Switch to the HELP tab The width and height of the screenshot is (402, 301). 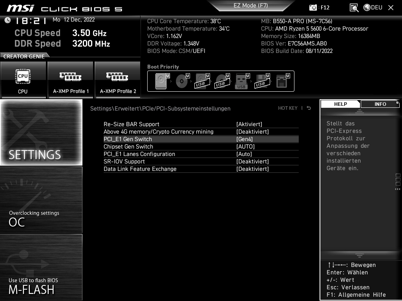click(x=341, y=104)
